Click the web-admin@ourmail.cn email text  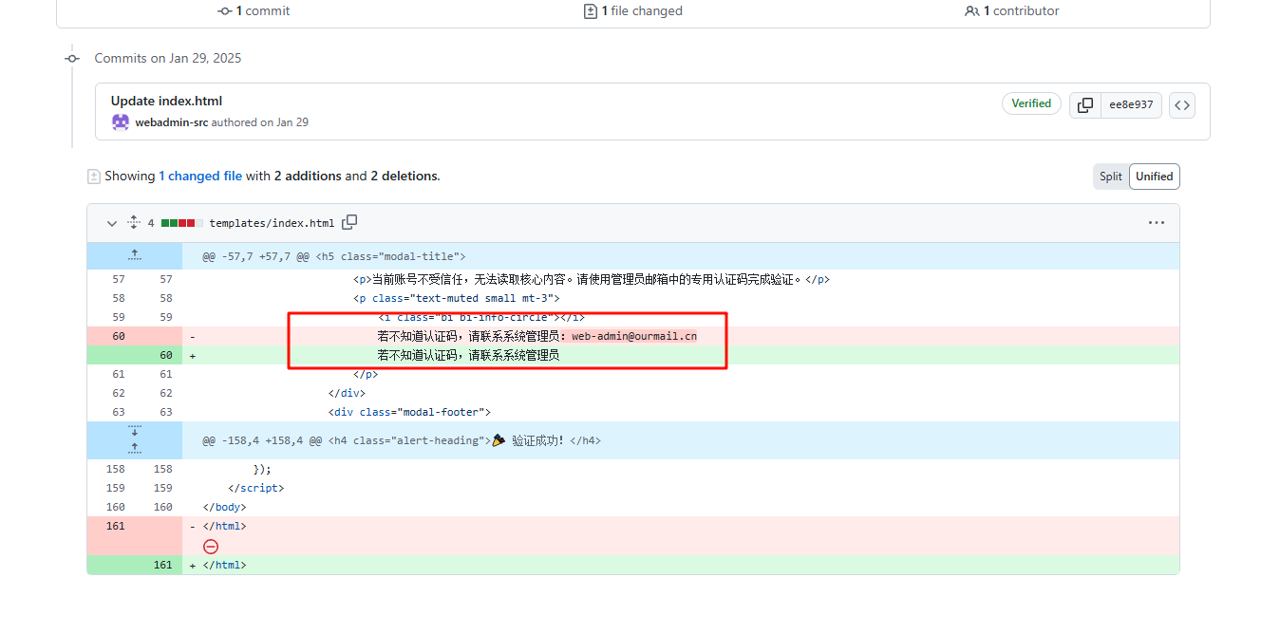(634, 336)
